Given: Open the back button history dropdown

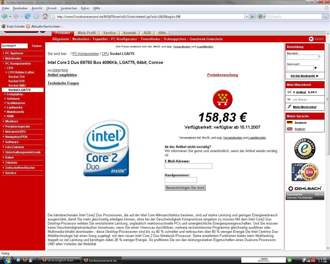Looking at the screenshot, I should [10, 16].
